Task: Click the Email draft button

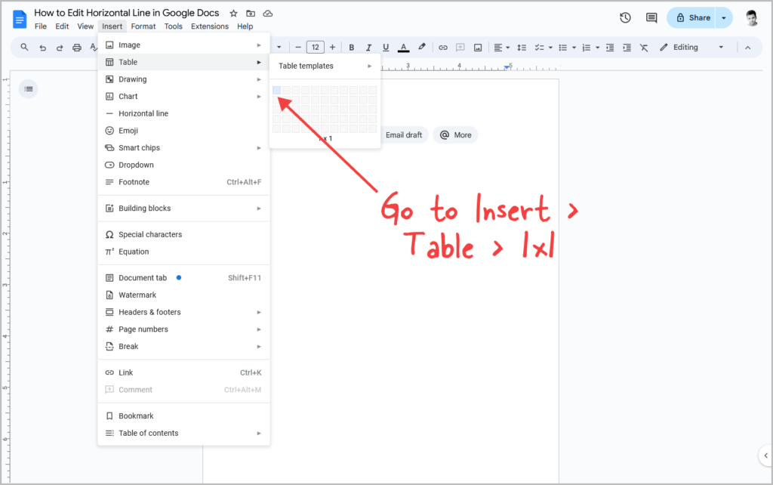Action: tap(405, 134)
